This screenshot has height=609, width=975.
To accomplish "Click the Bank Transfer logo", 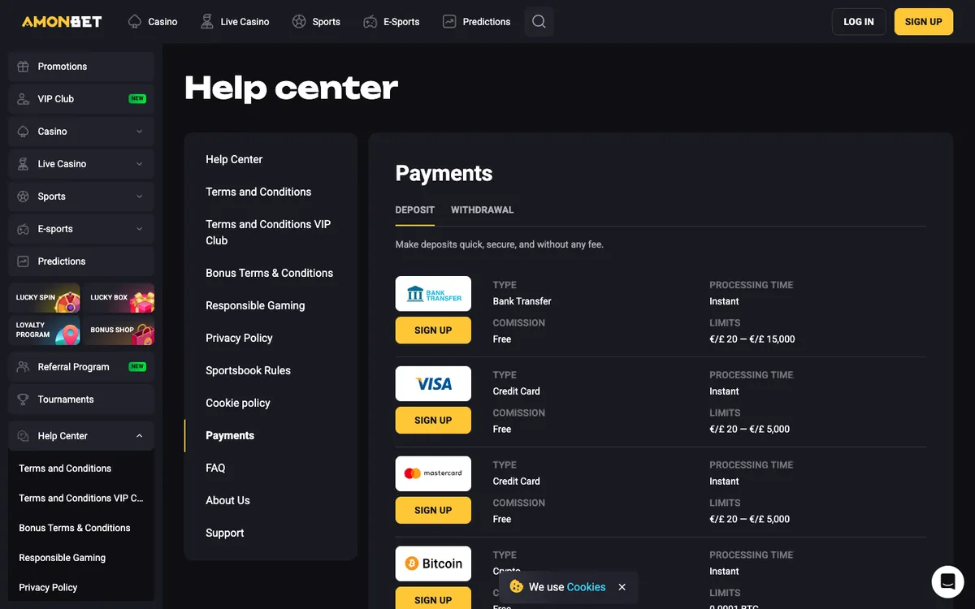I will pyautogui.click(x=433, y=294).
